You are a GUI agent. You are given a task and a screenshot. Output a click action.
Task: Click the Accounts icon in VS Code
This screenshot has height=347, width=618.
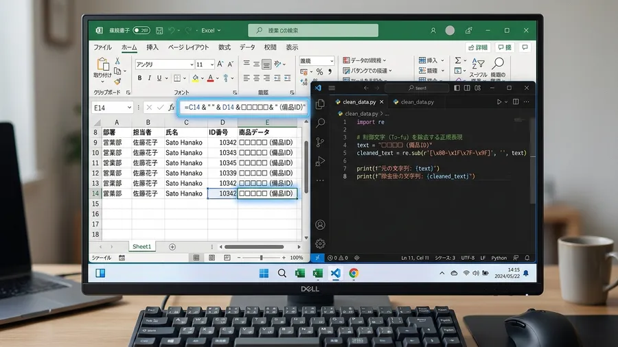pos(320,225)
